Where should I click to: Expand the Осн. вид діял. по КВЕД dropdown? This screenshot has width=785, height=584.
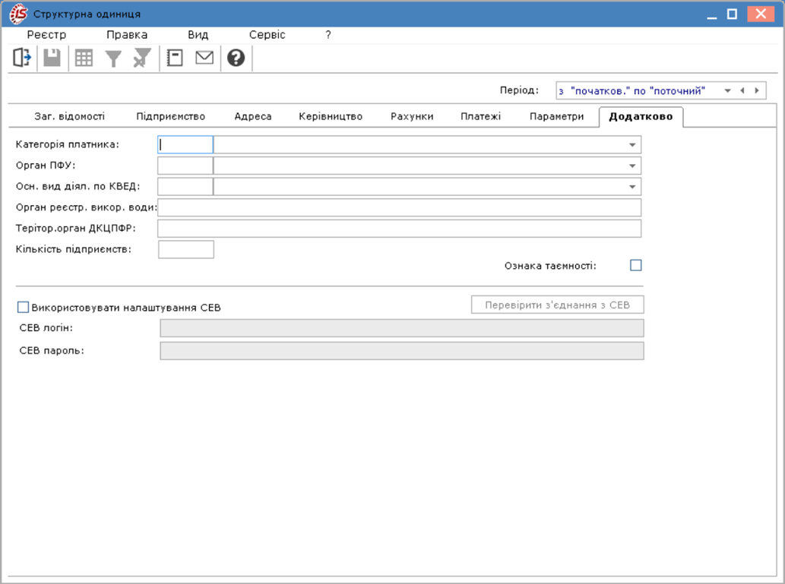(632, 187)
